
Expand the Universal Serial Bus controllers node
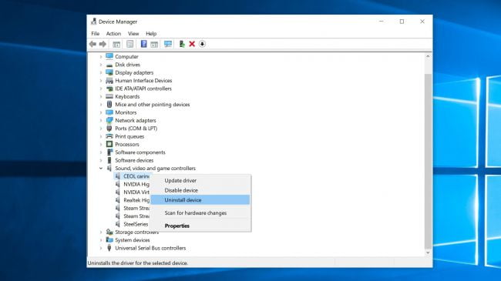coord(101,248)
